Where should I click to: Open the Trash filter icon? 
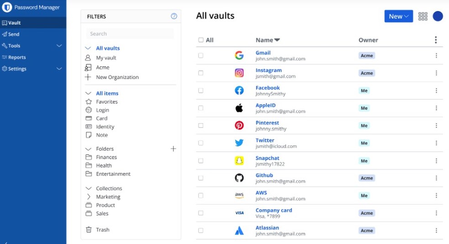[89, 230]
